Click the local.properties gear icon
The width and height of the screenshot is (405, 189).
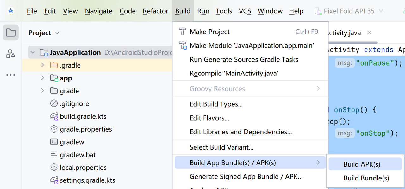[54, 168]
